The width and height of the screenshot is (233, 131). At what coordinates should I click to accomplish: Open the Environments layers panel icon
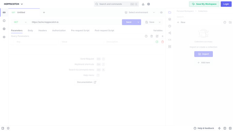[x=170, y=19]
